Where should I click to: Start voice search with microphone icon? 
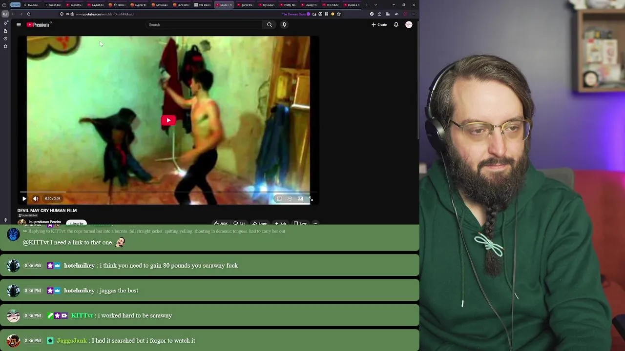[284, 24]
